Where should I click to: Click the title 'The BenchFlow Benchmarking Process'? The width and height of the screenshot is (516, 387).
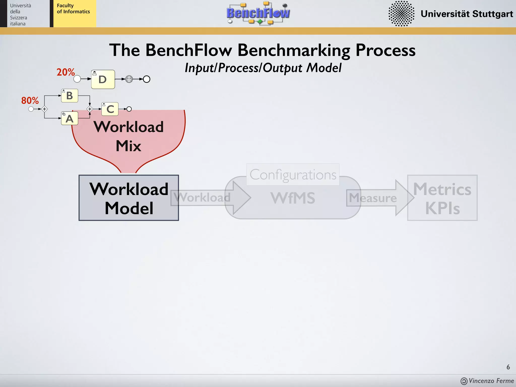(x=262, y=50)
